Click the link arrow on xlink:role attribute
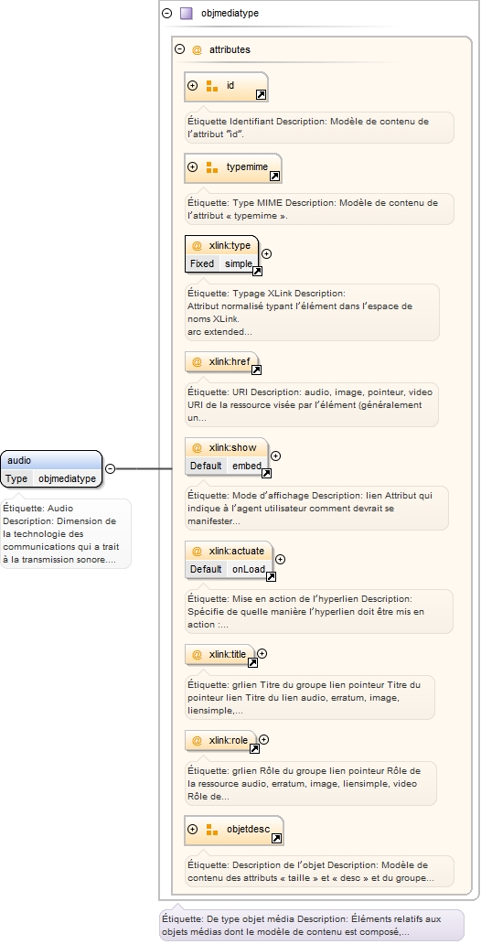This screenshot has height=944, width=481. coord(254,749)
